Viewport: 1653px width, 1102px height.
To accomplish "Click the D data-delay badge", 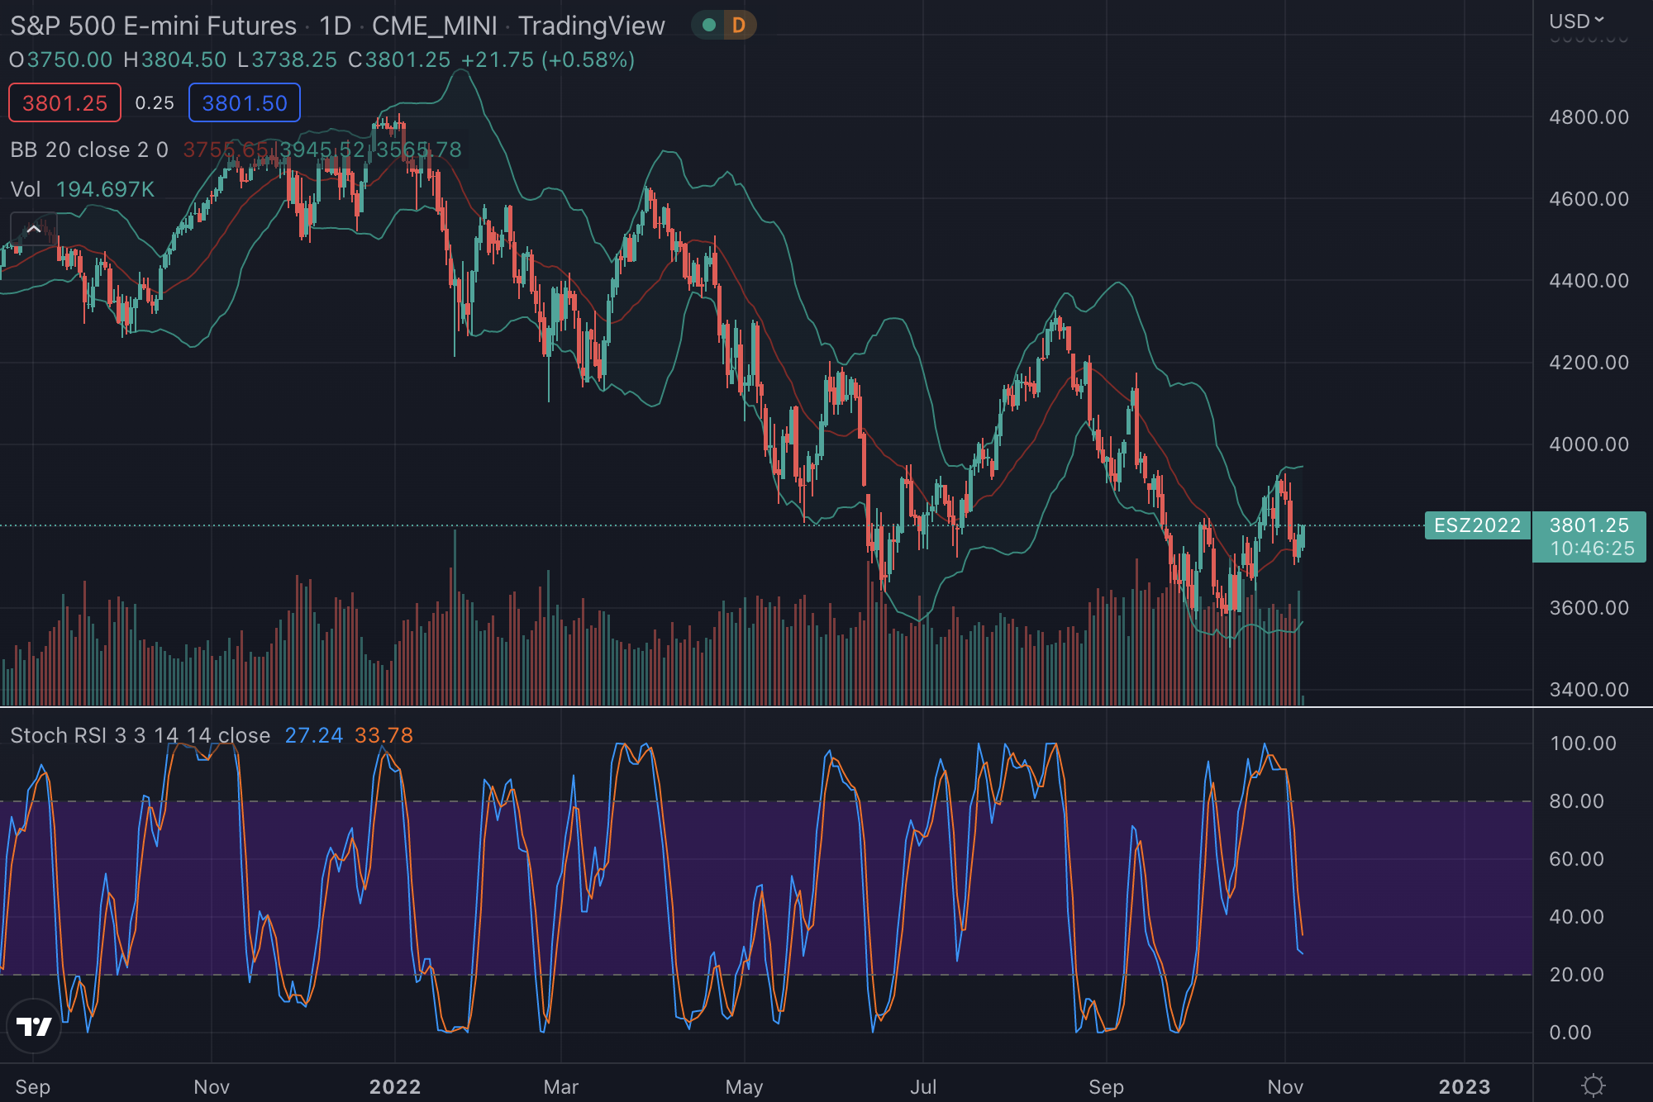I will pyautogui.click(x=739, y=26).
